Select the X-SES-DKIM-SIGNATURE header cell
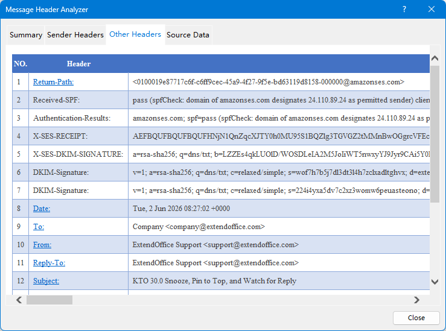Image resolution: width=446 pixels, height=331 pixels. (x=78, y=154)
